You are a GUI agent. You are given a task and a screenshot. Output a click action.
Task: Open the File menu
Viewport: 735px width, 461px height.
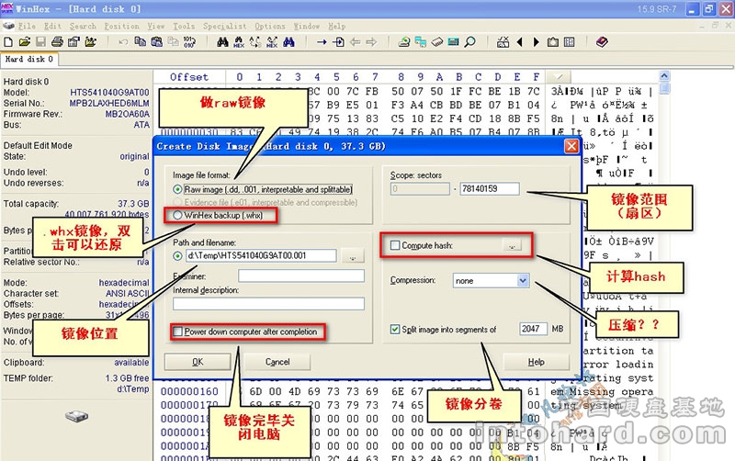click(27, 27)
